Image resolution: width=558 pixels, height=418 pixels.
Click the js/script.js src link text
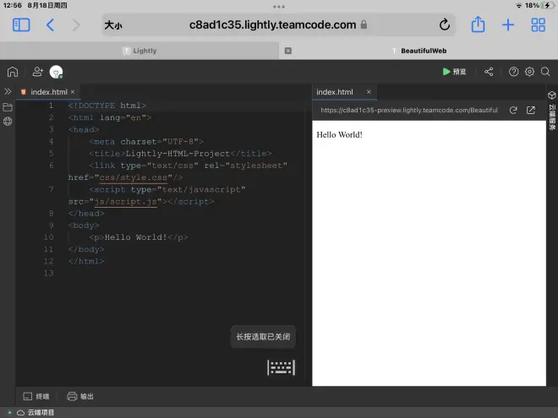coord(125,202)
